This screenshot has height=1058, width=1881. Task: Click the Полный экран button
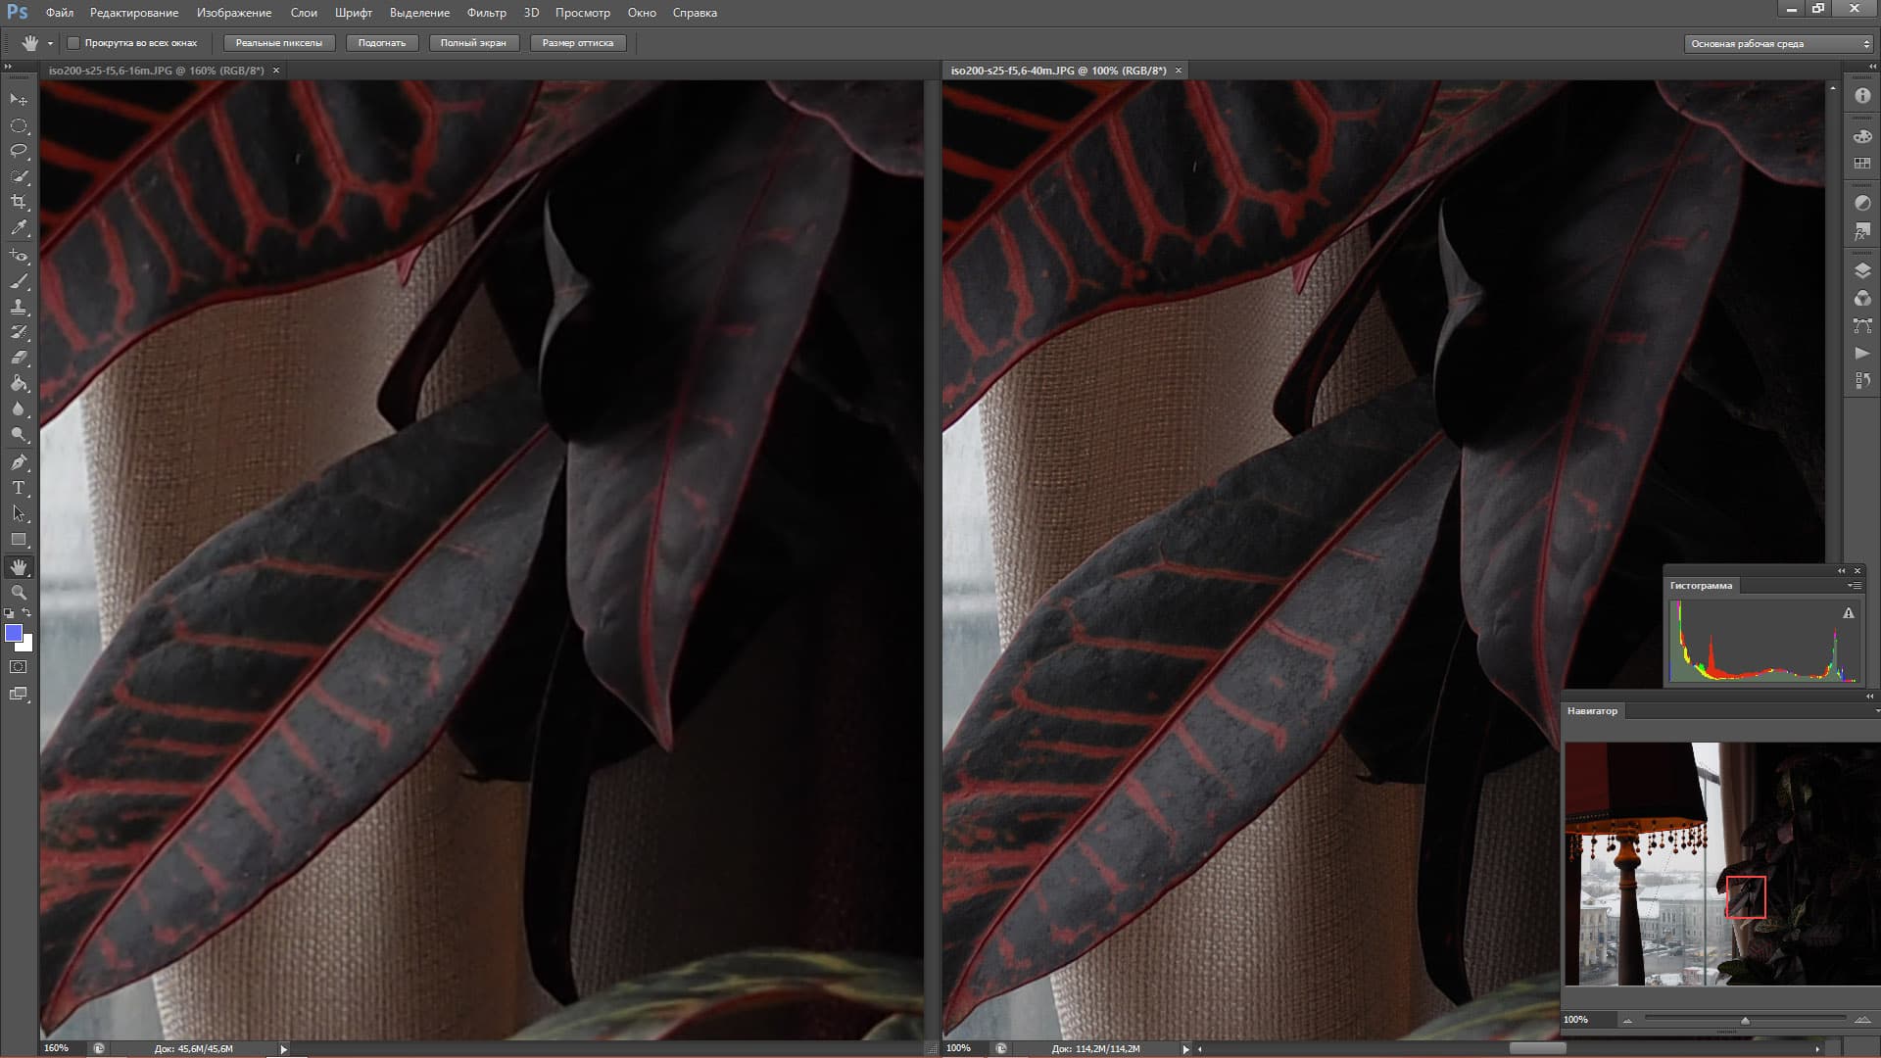coord(473,43)
